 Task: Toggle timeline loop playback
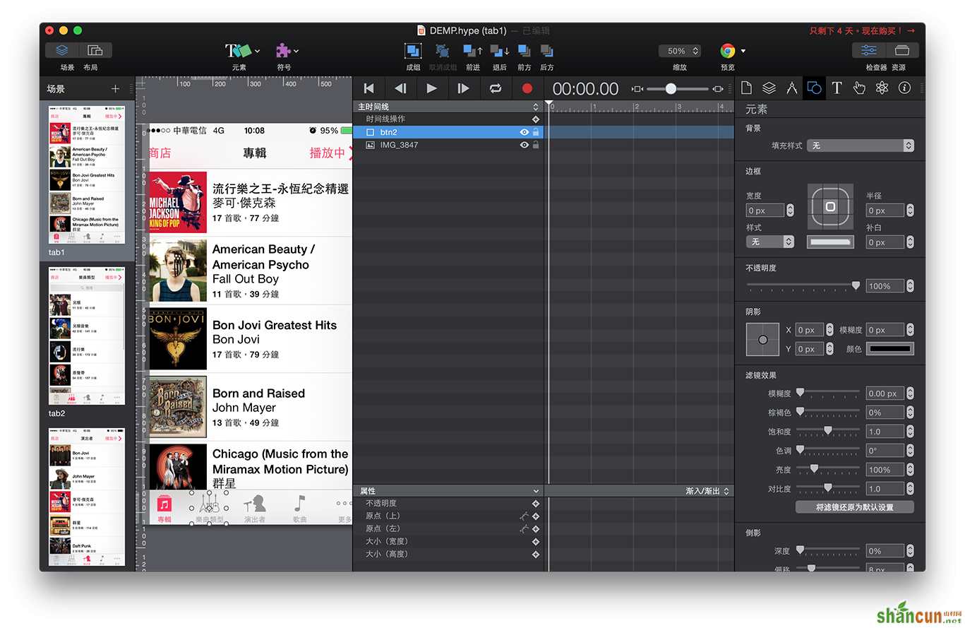click(496, 88)
